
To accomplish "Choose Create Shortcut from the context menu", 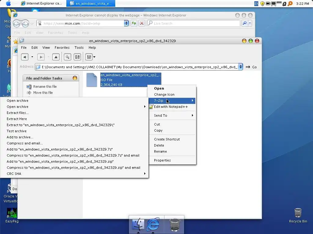I will 172,139.
